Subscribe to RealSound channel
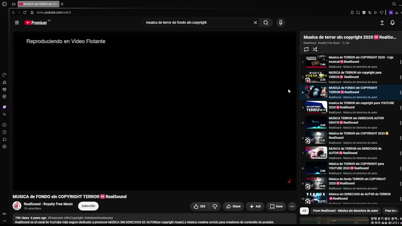Image resolution: width=402 pixels, height=226 pixels. [88, 206]
